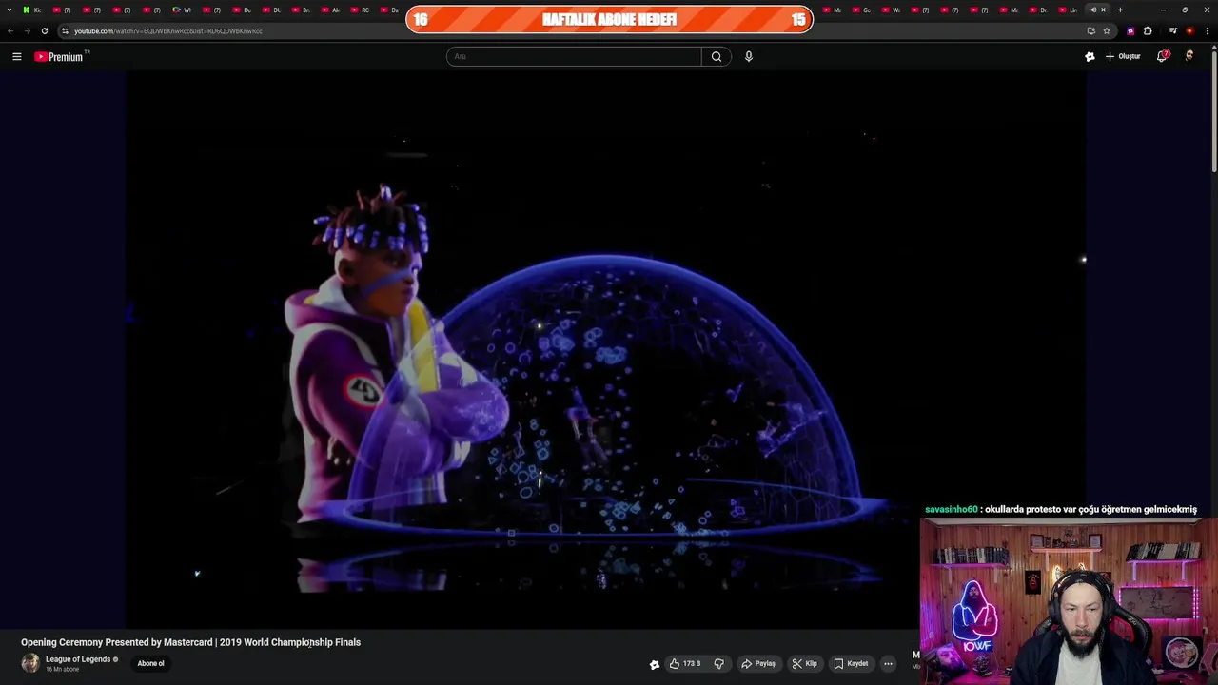This screenshot has width=1218, height=685.
Task: Switch to the 'Lin' tab
Action: pos(1069,10)
